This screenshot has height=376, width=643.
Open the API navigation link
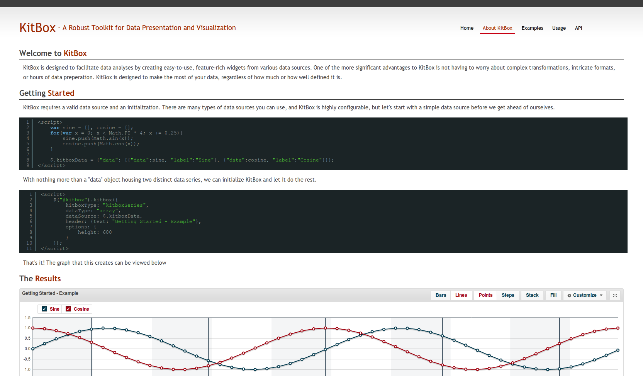coord(578,28)
